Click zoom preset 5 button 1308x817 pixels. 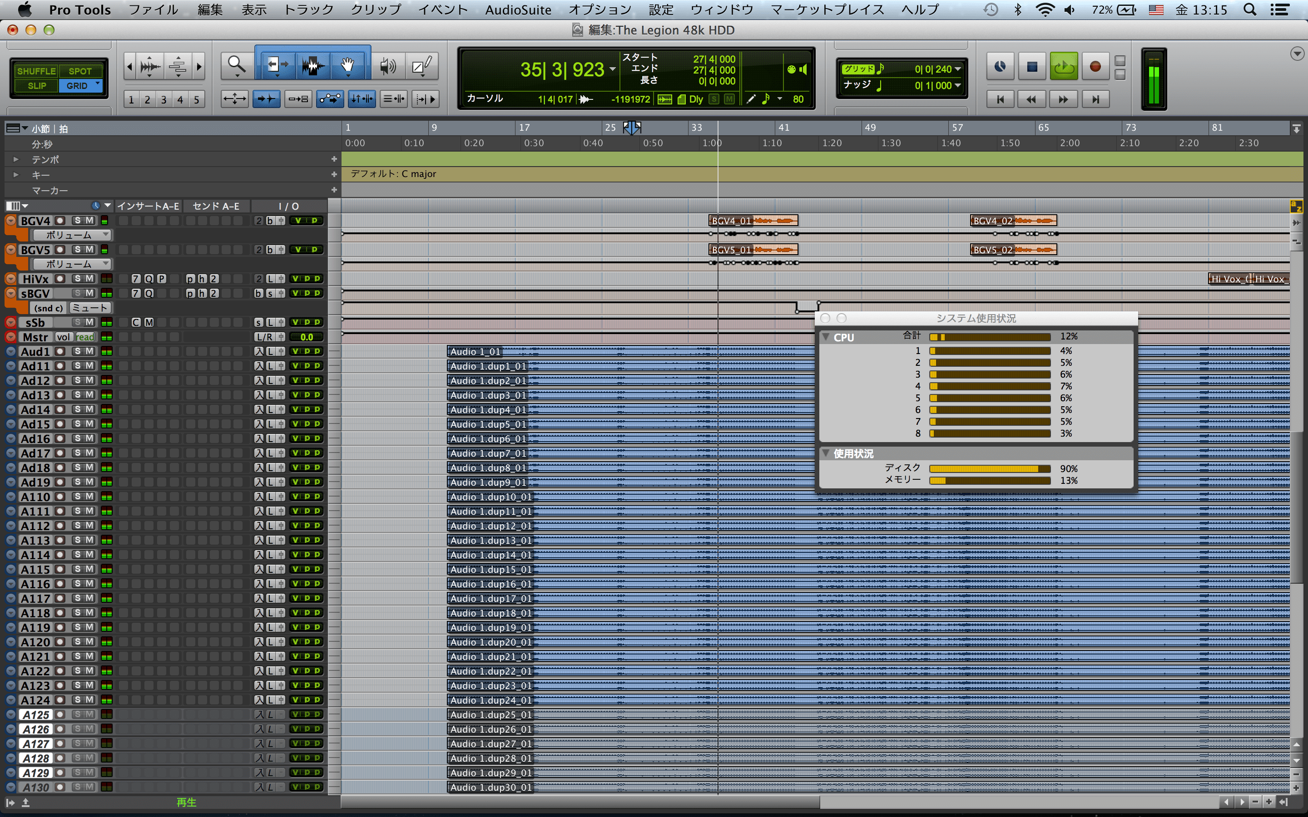coord(197,99)
